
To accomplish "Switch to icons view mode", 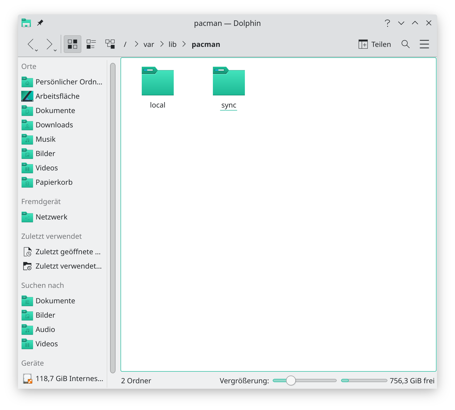I will coord(73,44).
